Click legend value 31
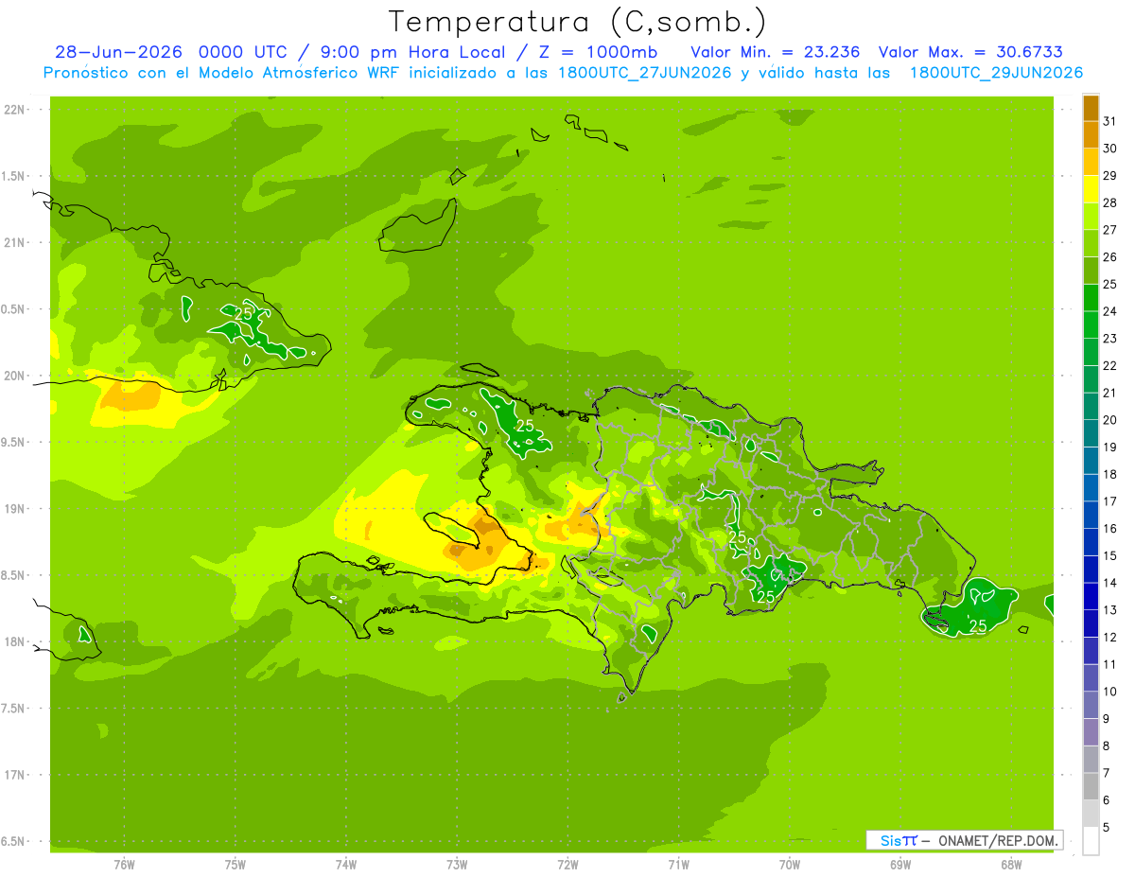Image resolution: width=1135 pixels, height=877 pixels. point(1109,121)
